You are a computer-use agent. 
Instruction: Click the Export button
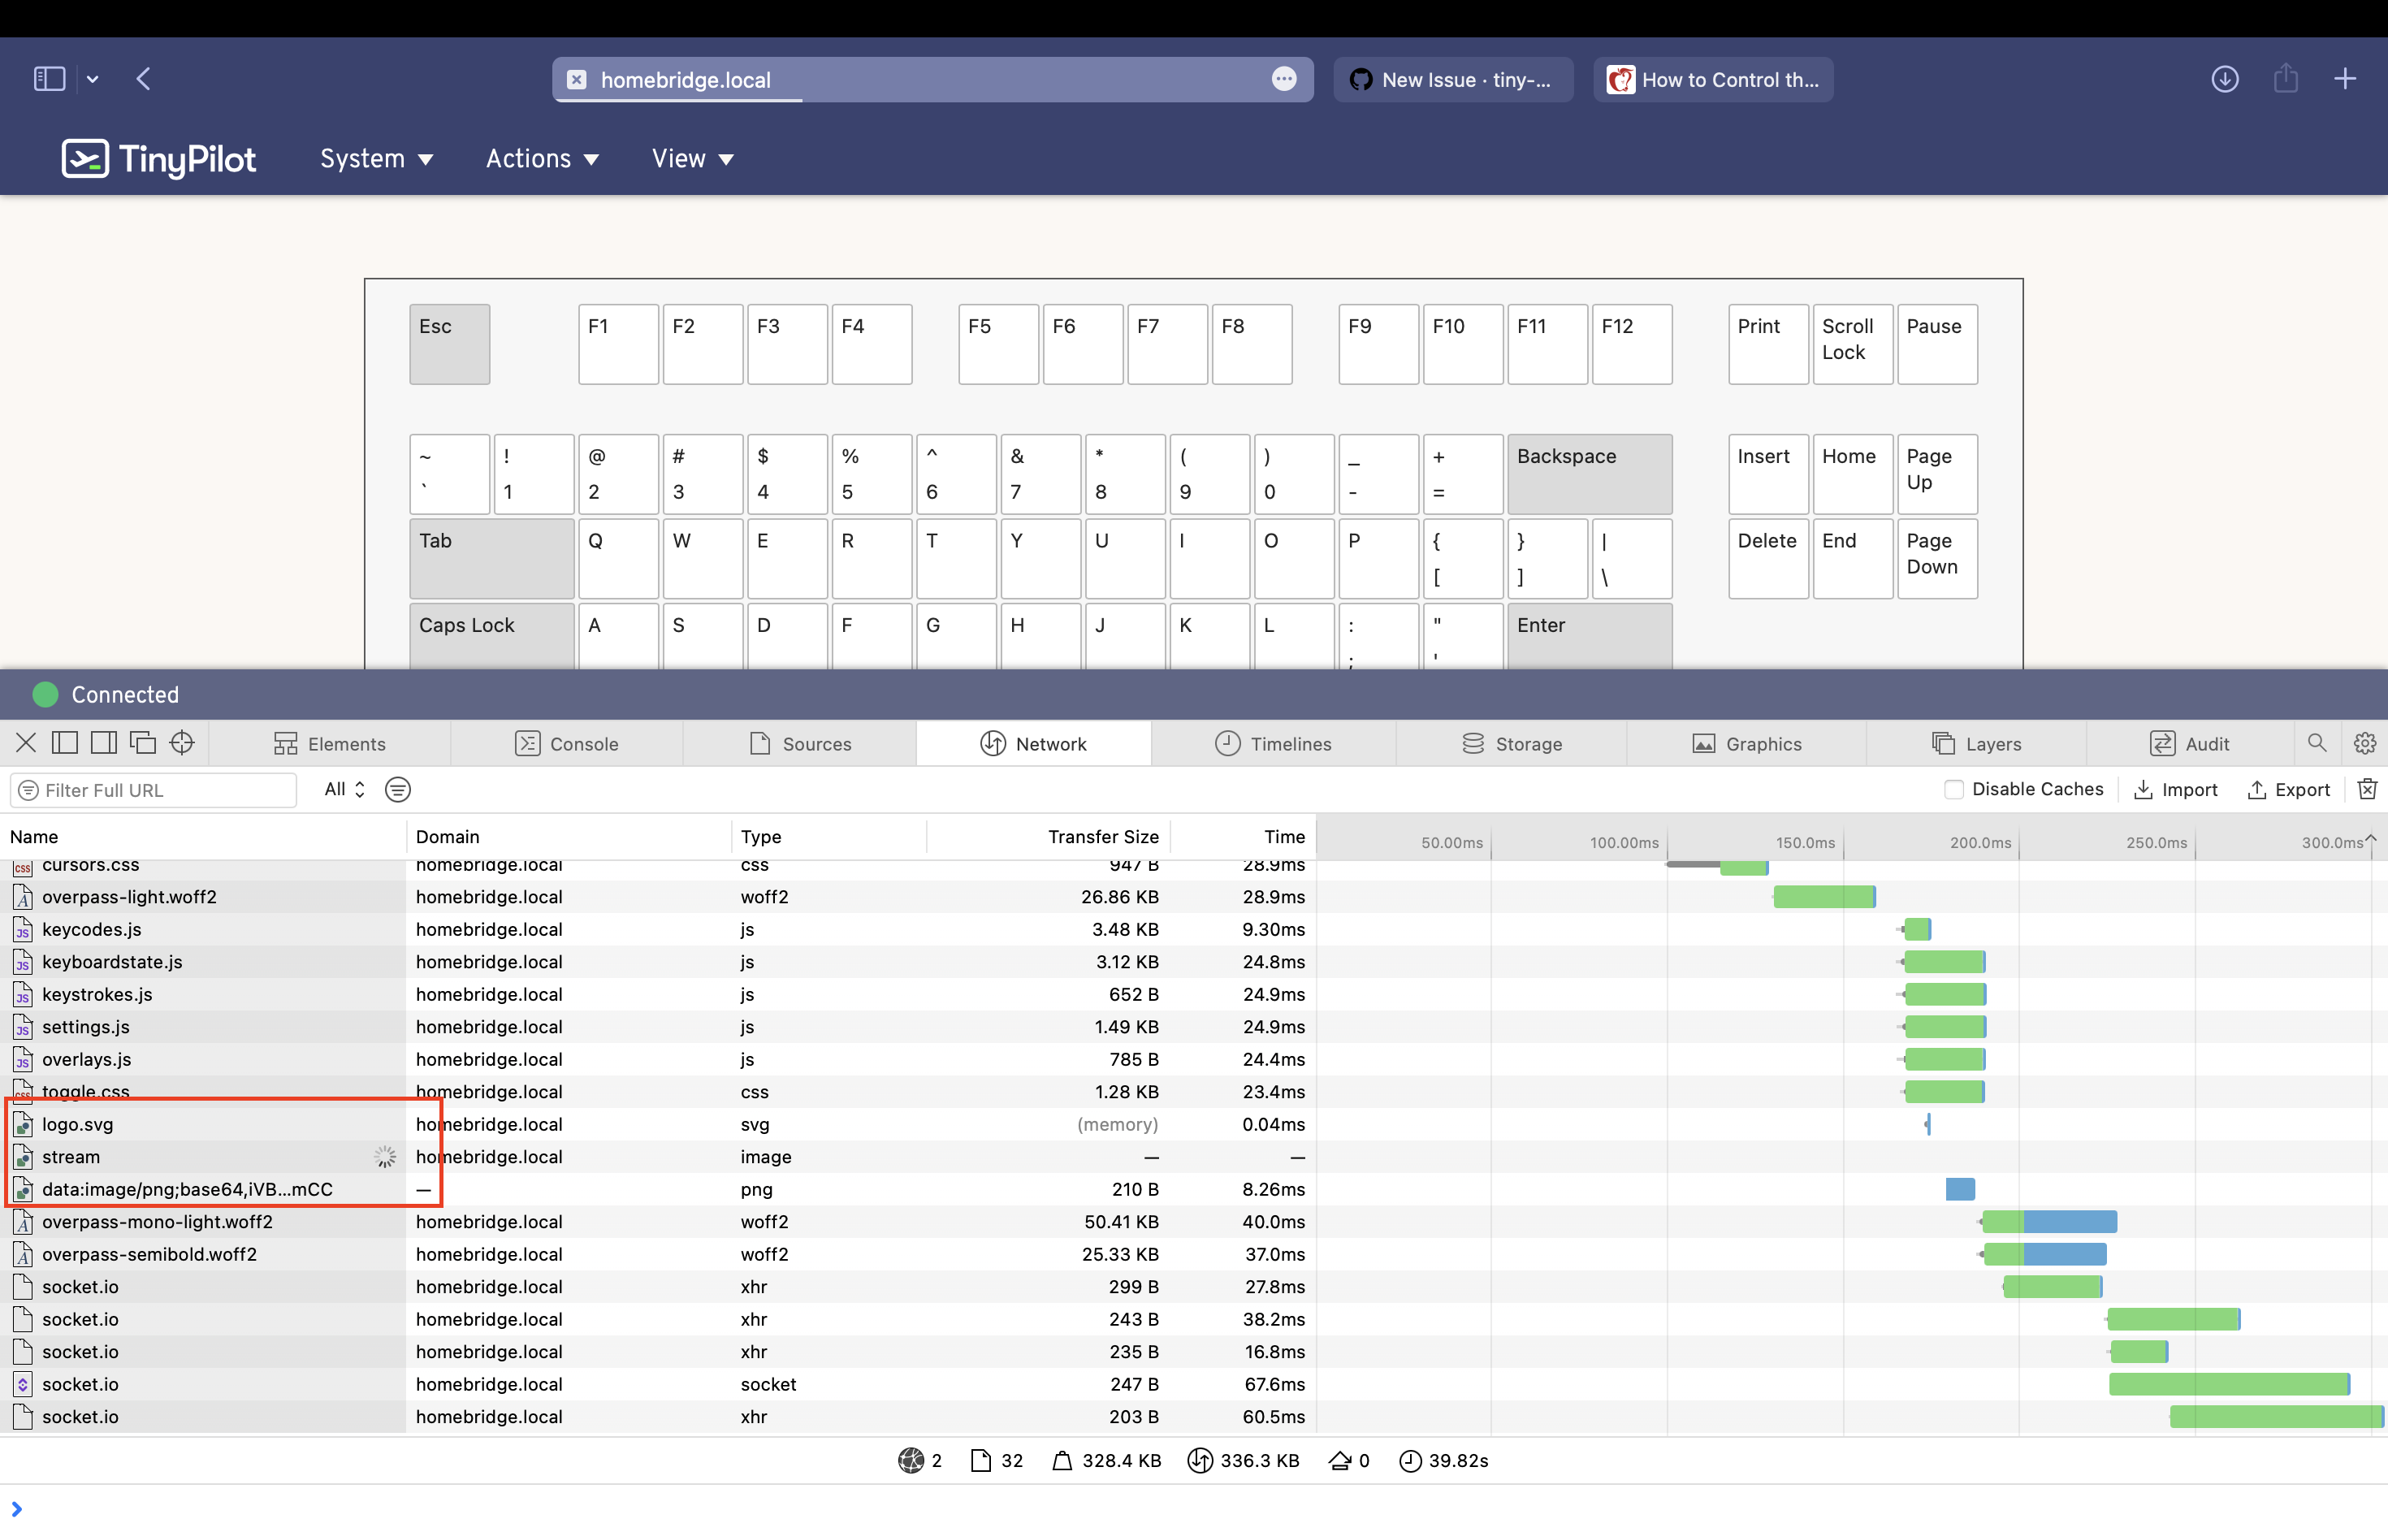pos(2289,790)
